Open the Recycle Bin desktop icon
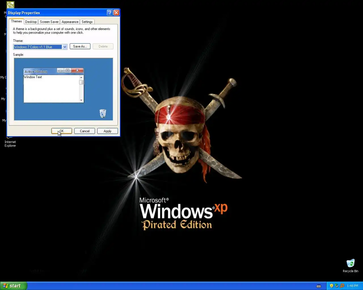 351,266
